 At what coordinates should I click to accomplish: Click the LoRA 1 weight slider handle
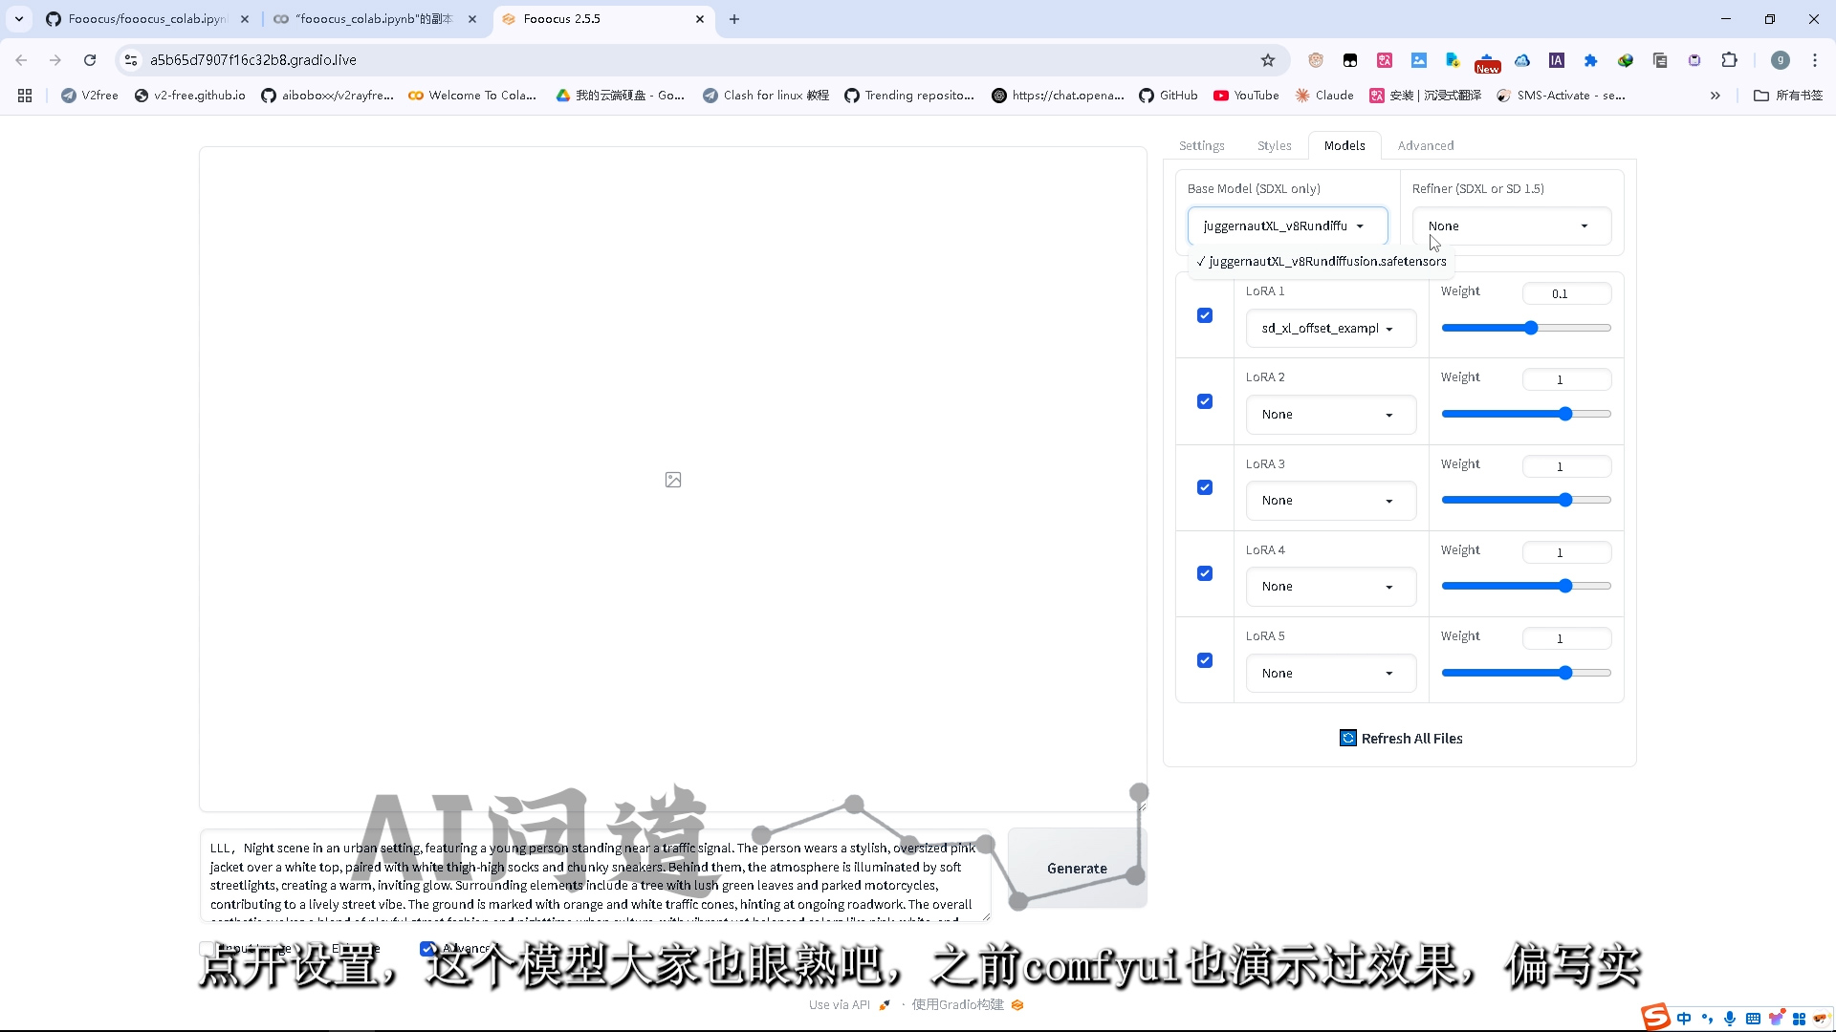tap(1531, 328)
